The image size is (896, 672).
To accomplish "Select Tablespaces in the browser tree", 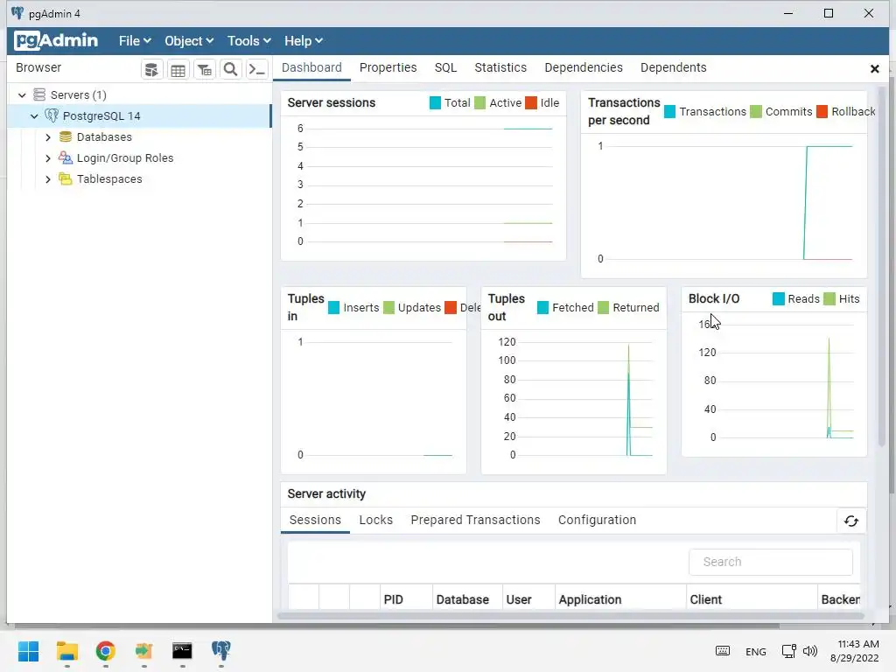I will point(109,178).
